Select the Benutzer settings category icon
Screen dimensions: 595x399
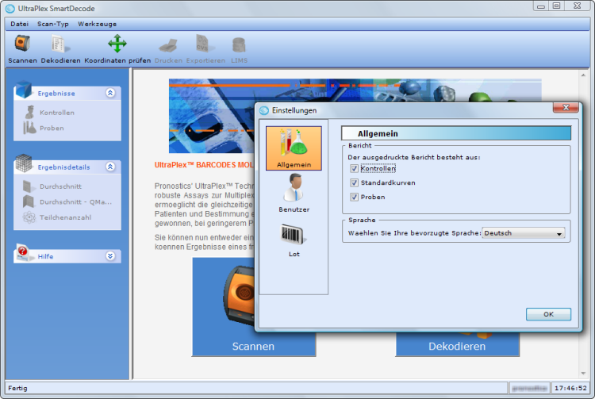coord(294,194)
